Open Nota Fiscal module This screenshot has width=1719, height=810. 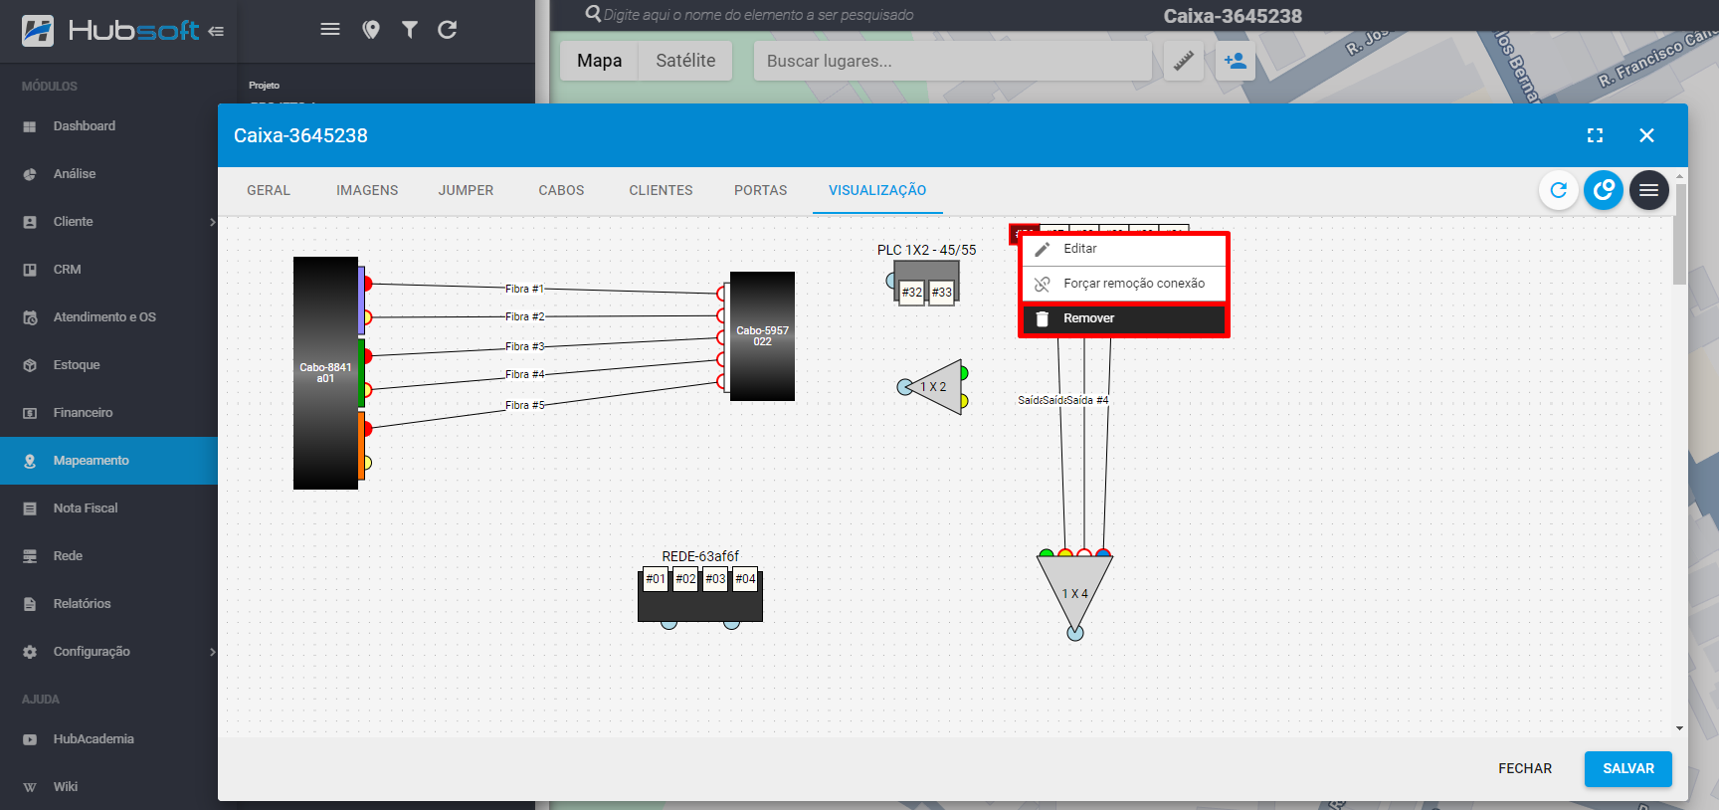tap(108, 508)
